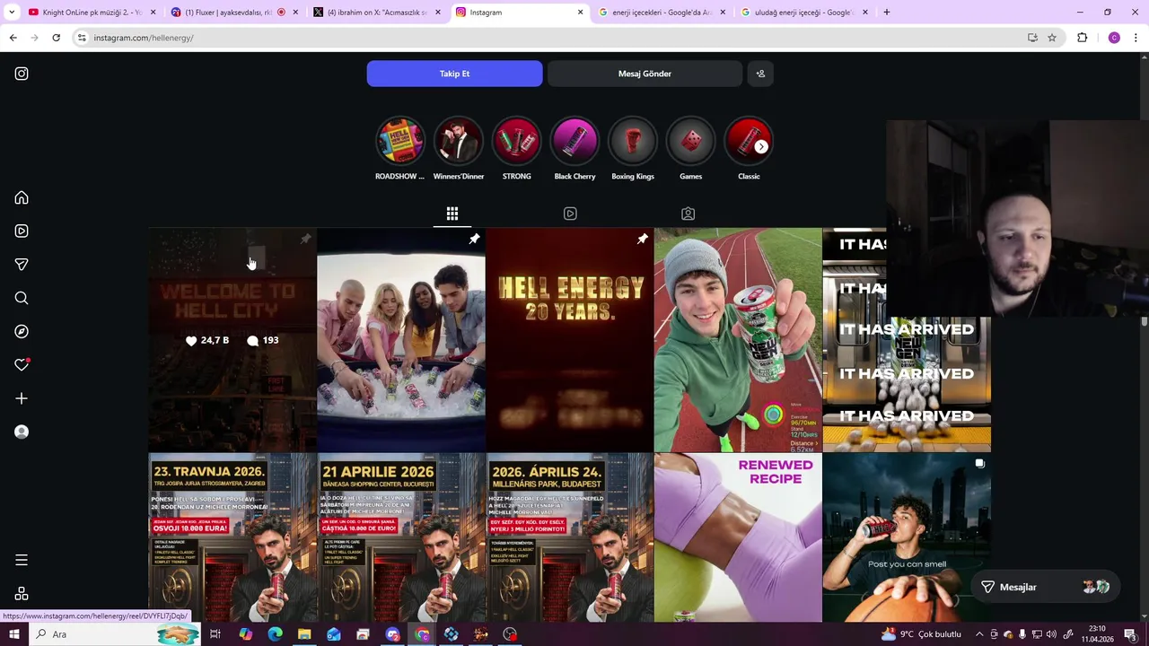Image resolution: width=1149 pixels, height=646 pixels.
Task: Open the ROADSHOW story highlight
Action: [x=400, y=149]
